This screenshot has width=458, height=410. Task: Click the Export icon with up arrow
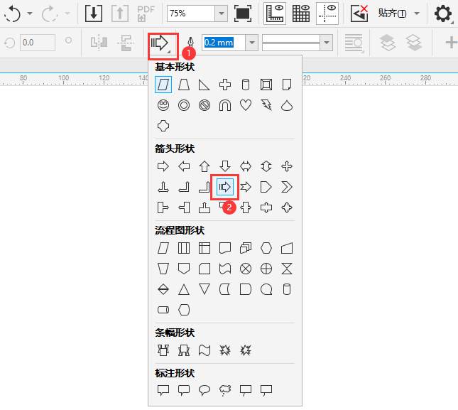coord(120,14)
